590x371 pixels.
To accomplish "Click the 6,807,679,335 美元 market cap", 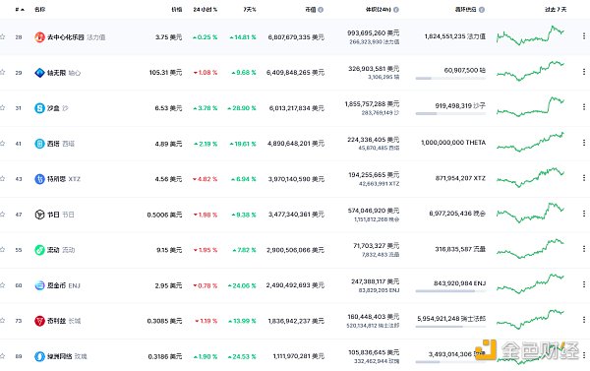I will [x=296, y=37].
